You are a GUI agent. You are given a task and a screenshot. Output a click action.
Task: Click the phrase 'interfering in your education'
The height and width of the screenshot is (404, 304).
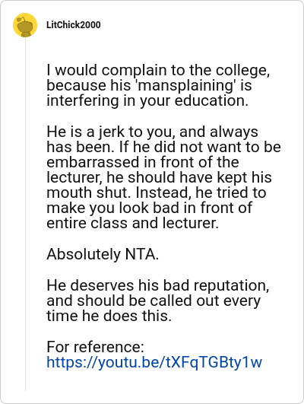pos(147,100)
